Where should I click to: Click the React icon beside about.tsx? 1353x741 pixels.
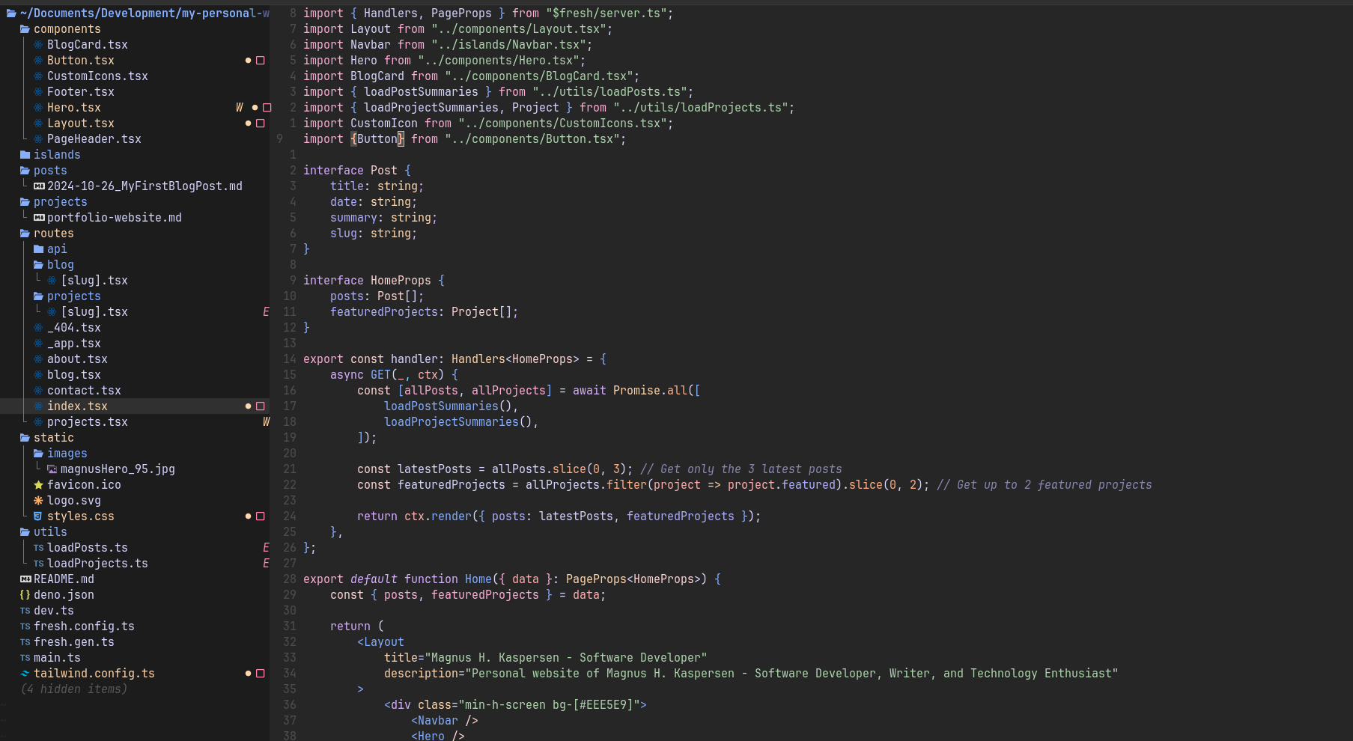pos(38,359)
